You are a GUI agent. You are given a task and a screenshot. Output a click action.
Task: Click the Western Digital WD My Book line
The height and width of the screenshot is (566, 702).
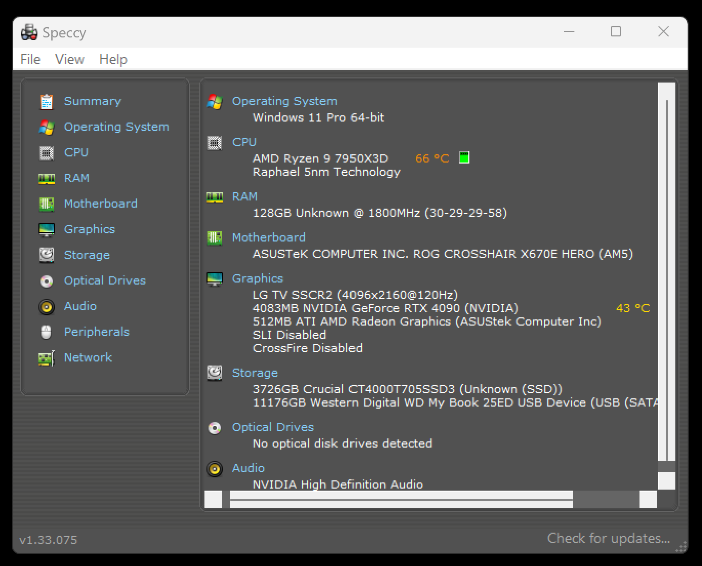tap(455, 402)
